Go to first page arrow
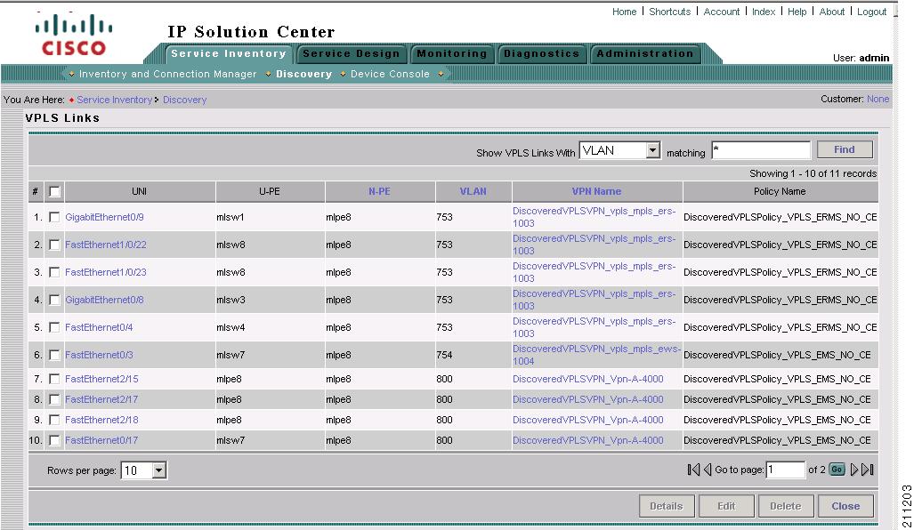The height and width of the screenshot is (530, 914). tap(693, 470)
